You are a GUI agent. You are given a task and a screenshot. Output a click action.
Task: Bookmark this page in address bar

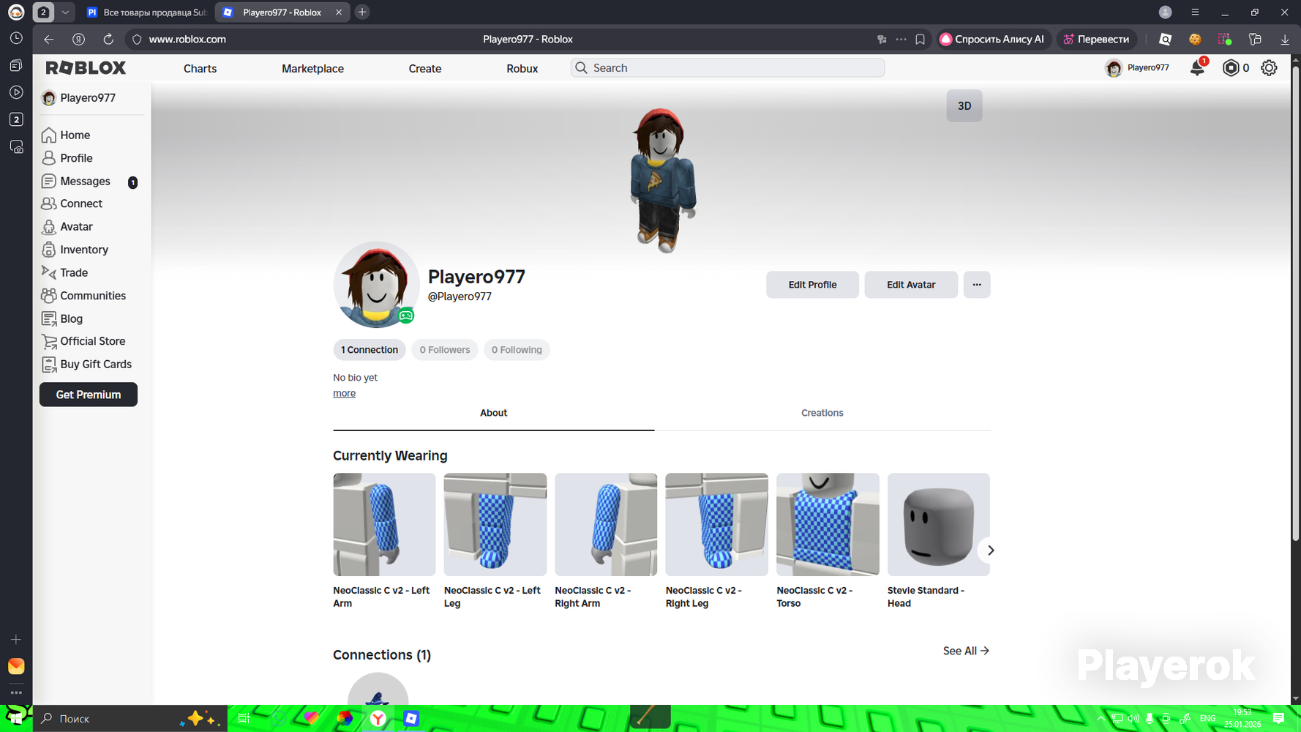[920, 40]
